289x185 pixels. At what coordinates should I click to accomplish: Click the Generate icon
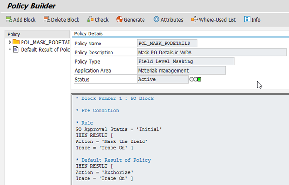[120, 19]
